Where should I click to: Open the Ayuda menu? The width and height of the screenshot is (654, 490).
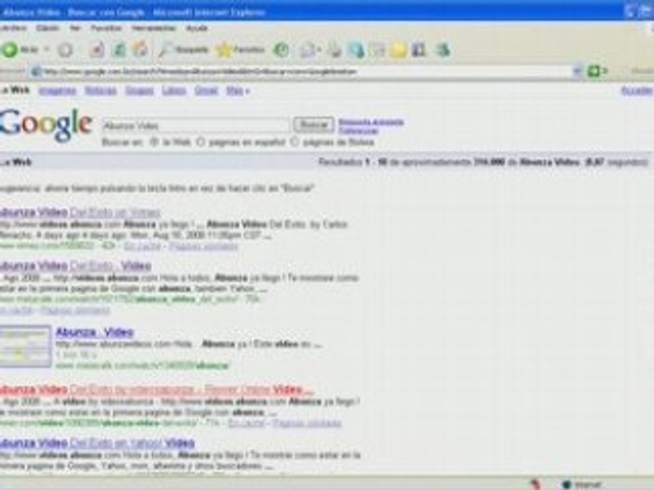[196, 28]
